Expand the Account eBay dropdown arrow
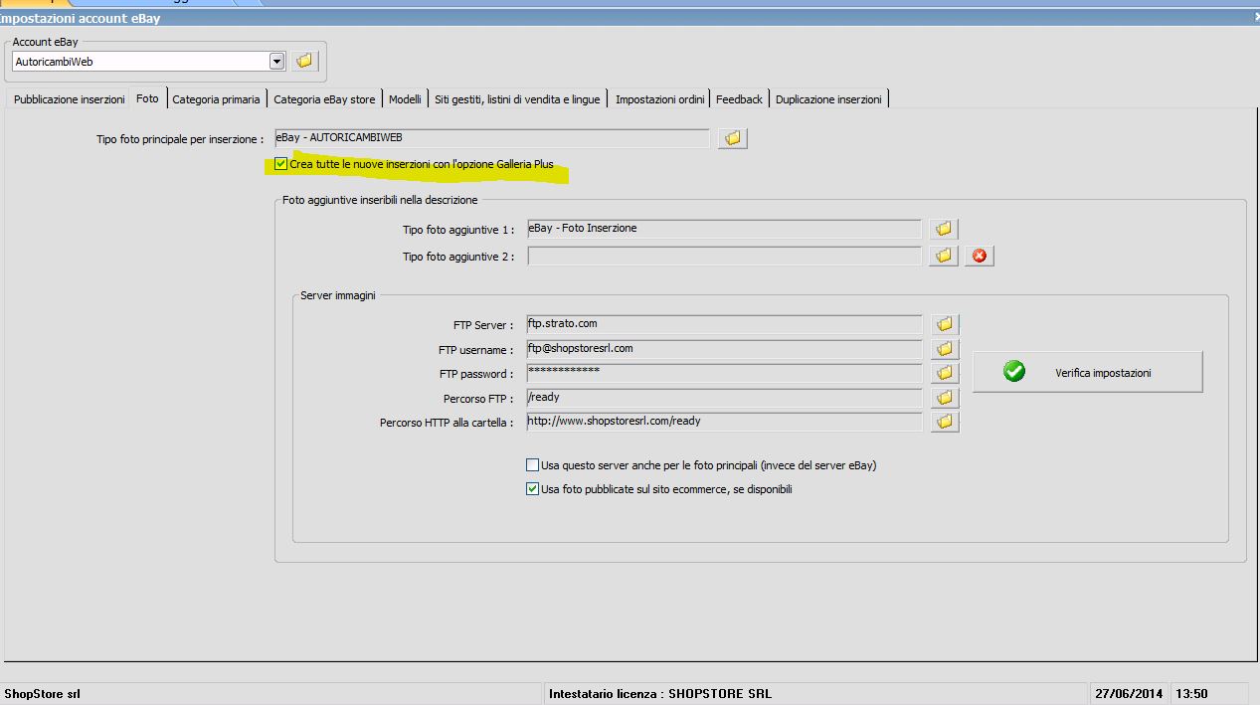1260x705 pixels. pyautogui.click(x=276, y=61)
